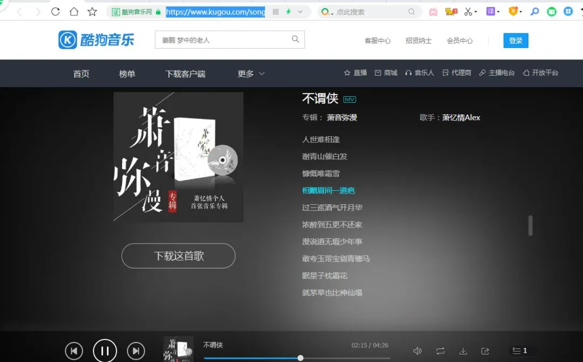Click the MV badge beside 不谓侠
The width and height of the screenshot is (583, 362).
point(349,99)
